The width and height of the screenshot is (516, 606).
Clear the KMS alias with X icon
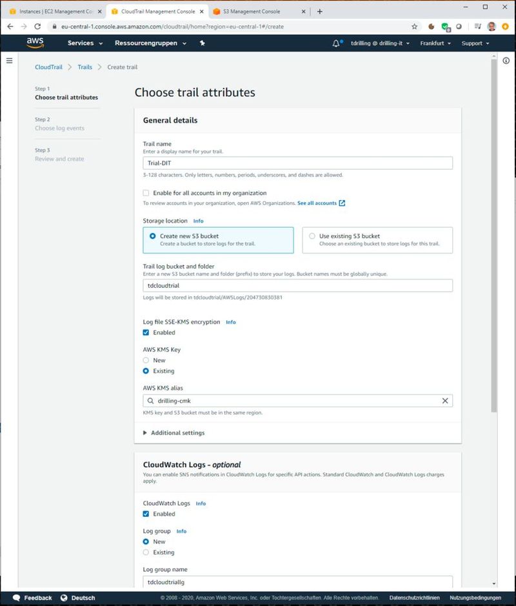[445, 401]
